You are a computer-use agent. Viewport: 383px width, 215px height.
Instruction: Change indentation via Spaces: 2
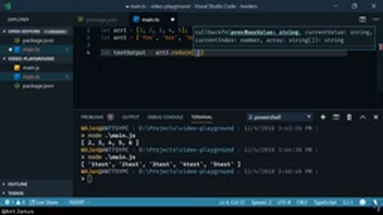(x=261, y=202)
